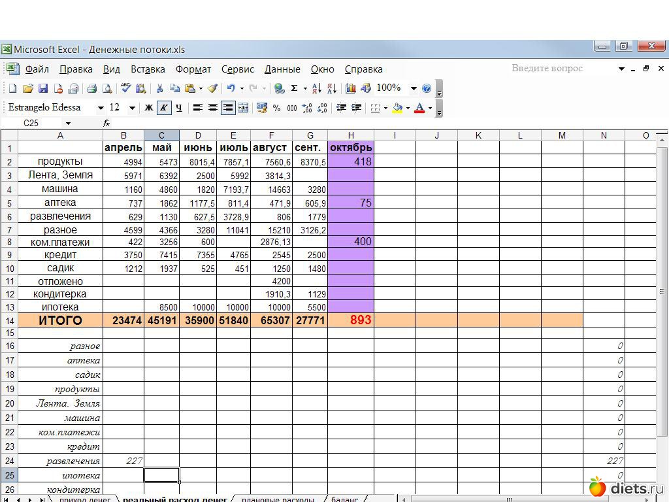Click the Введите вопрос help box

(561, 68)
